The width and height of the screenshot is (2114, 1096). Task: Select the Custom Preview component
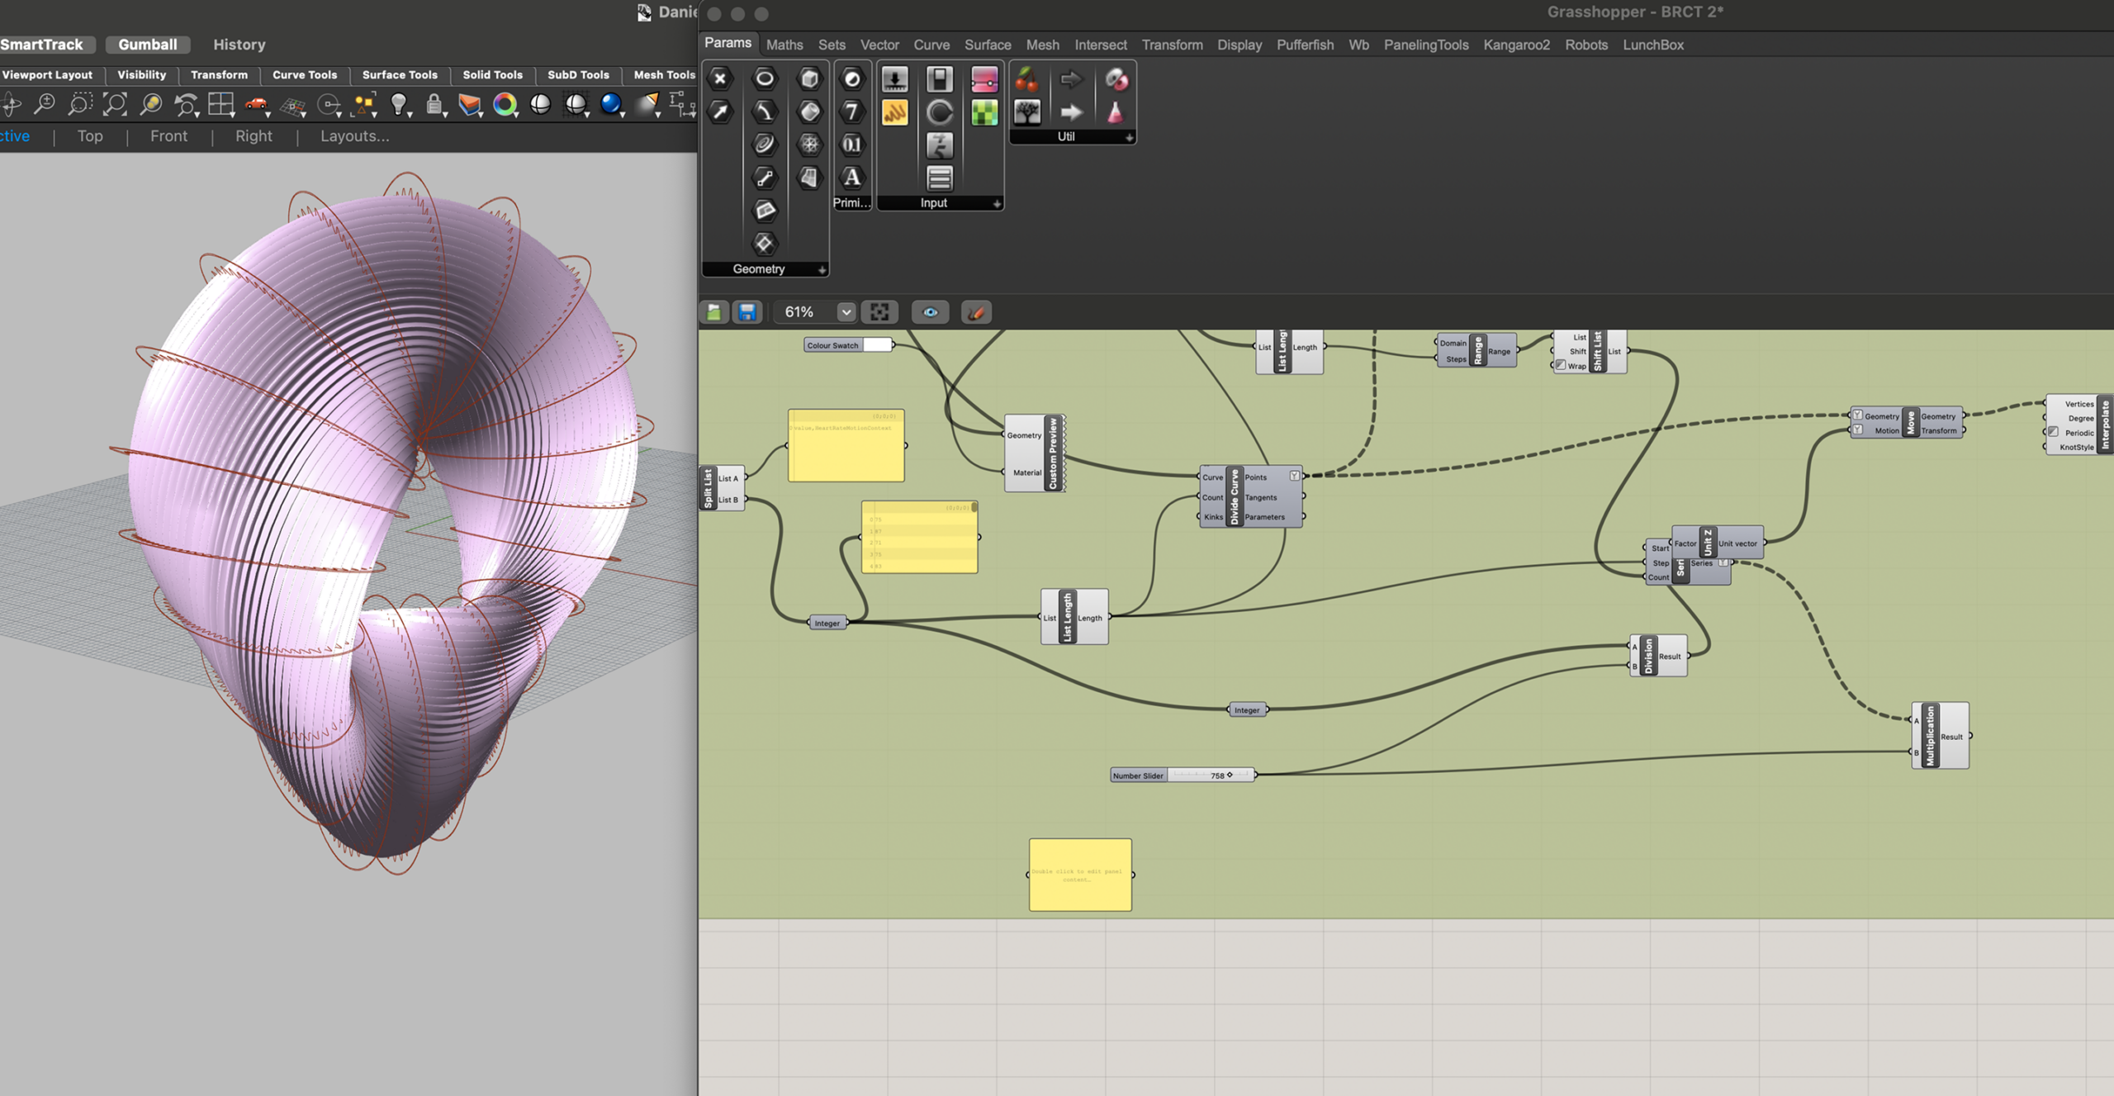1035,453
